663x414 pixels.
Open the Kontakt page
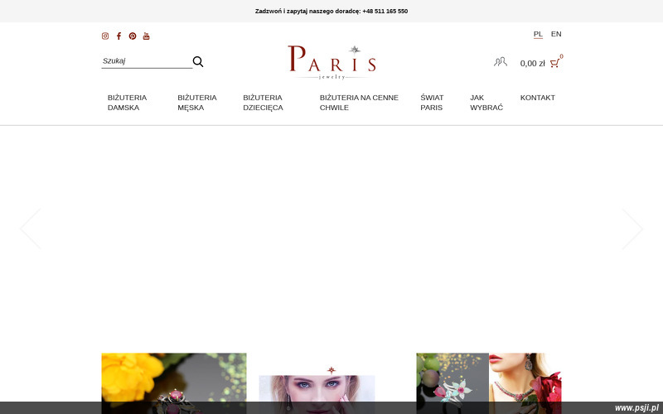pos(537,98)
